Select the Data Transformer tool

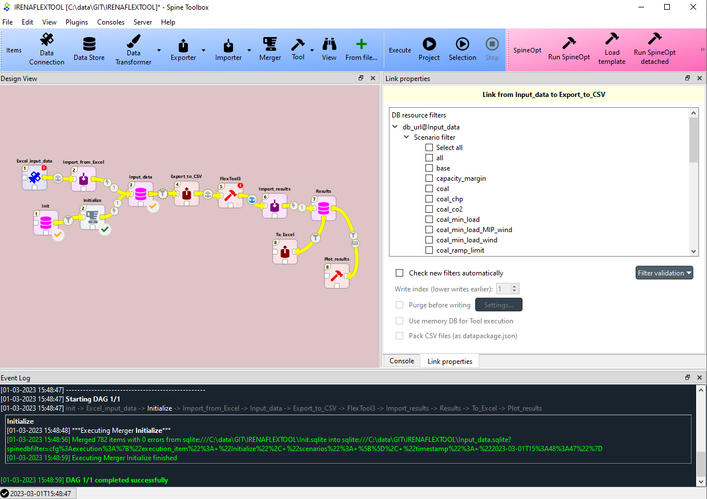click(132, 50)
